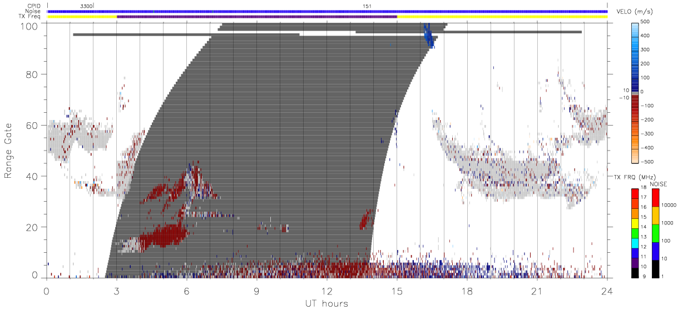Image resolution: width=683 pixels, height=315 pixels.
Task: Select the green 13-14 MHz frequency swatch
Action: [x=636, y=232]
